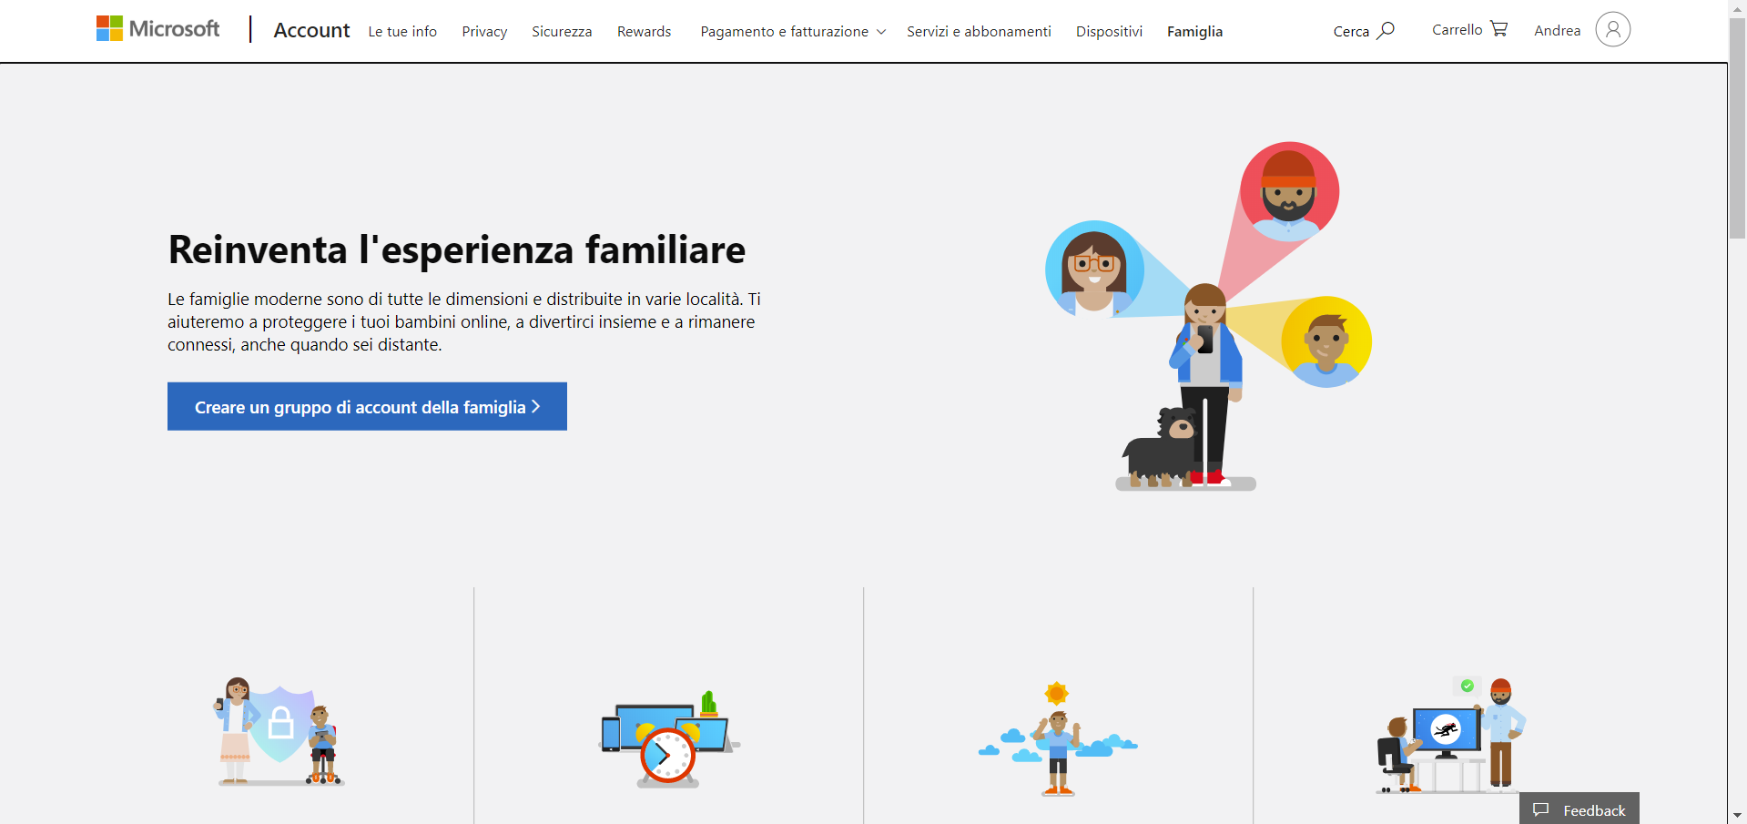Expand Pagamento e fatturazione dropdown
Screen dimensions: 1747x824
(x=793, y=31)
